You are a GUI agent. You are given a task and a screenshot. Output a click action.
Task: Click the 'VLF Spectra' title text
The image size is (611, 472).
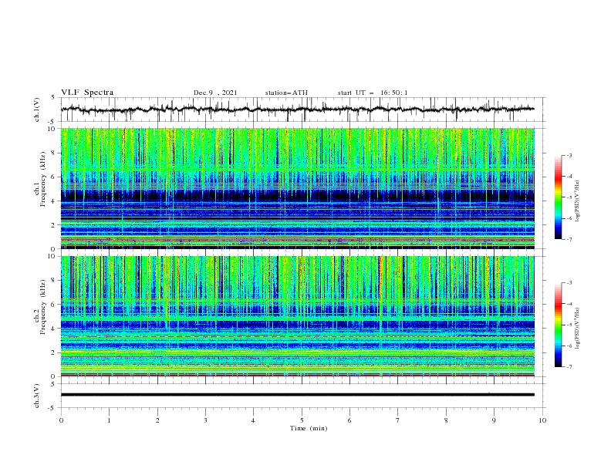pos(87,93)
